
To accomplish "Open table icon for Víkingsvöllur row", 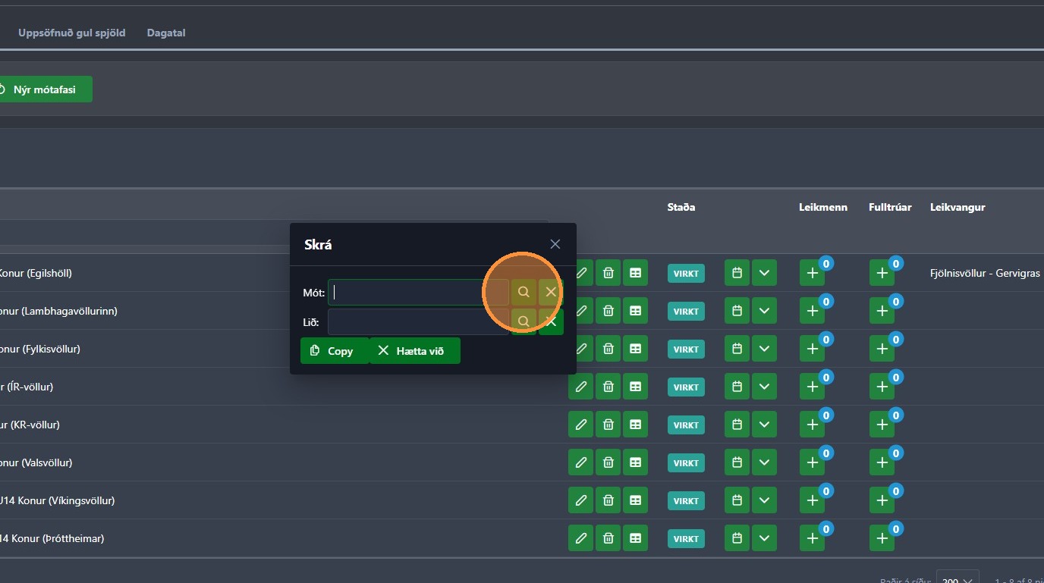I will (635, 500).
